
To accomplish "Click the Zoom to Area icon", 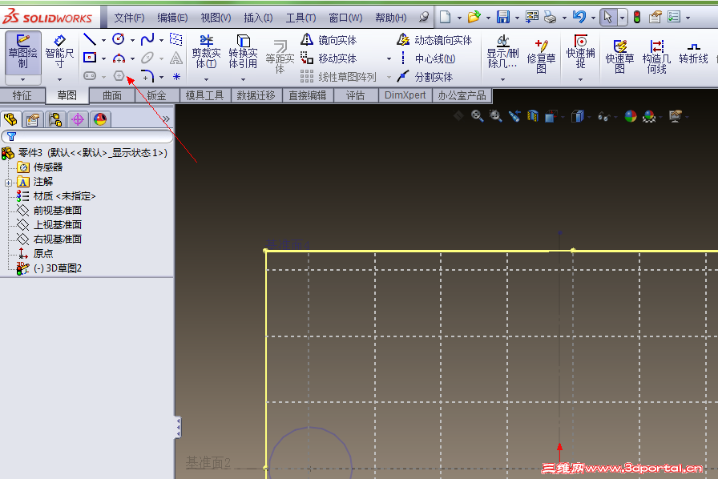I will coord(495,116).
